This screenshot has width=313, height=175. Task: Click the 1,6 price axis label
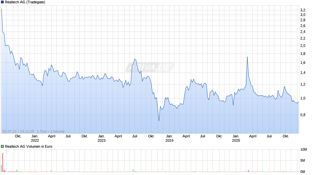[303, 63]
